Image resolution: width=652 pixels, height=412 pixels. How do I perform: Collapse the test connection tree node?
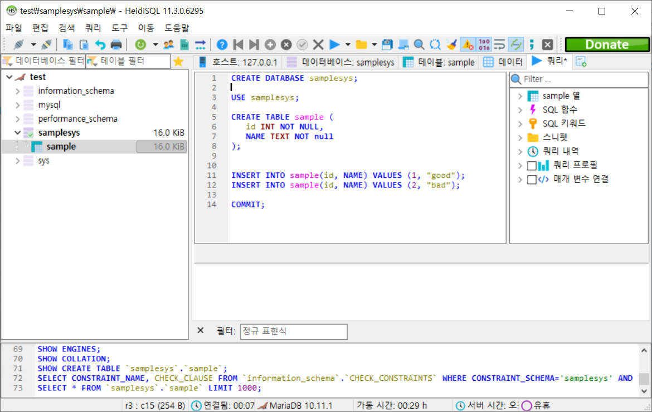click(x=9, y=77)
